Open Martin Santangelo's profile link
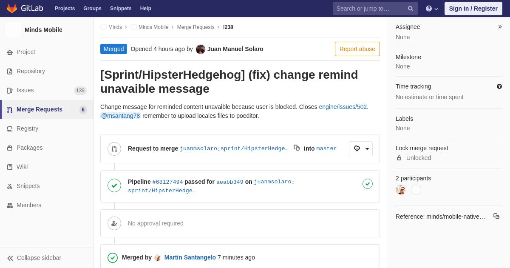The width and height of the screenshot is (510, 268). [190, 257]
